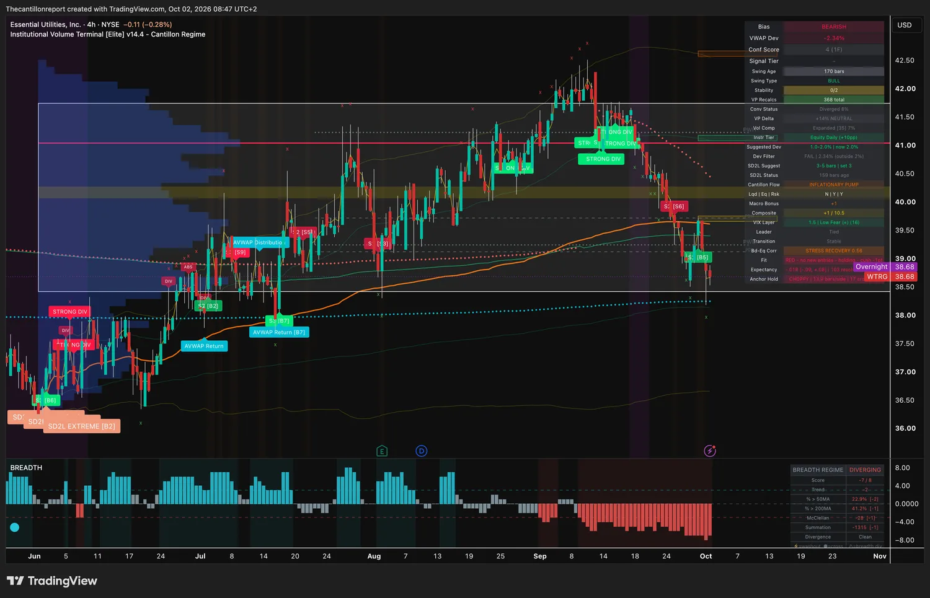
Task: Click the 'INFLATIONARY PUMP' Cantillon Flow value
Action: click(x=834, y=185)
